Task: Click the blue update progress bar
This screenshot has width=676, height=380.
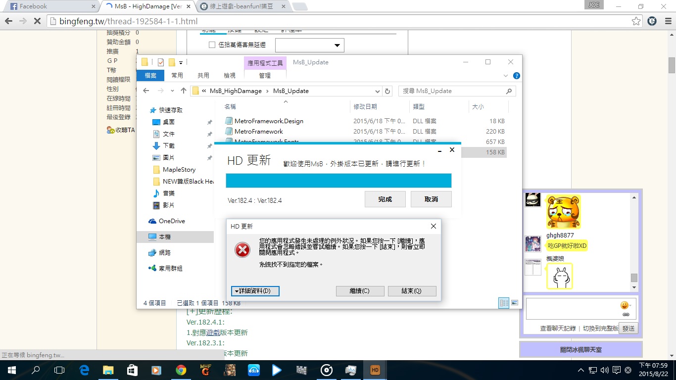Action: coord(338,181)
